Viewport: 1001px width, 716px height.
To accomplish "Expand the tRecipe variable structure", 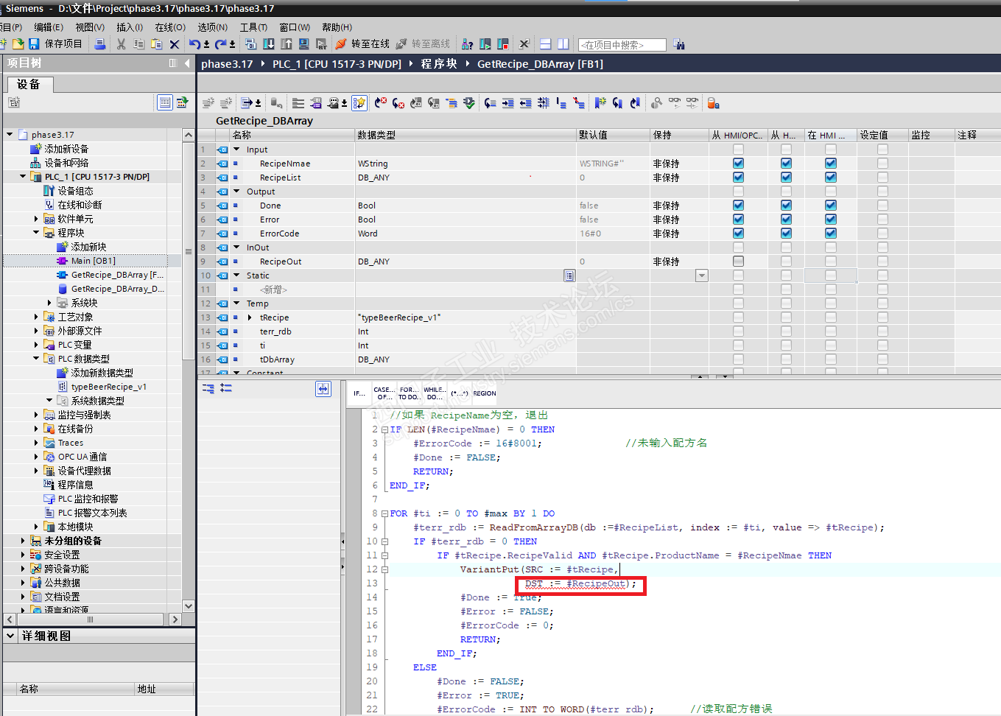I will click(250, 317).
